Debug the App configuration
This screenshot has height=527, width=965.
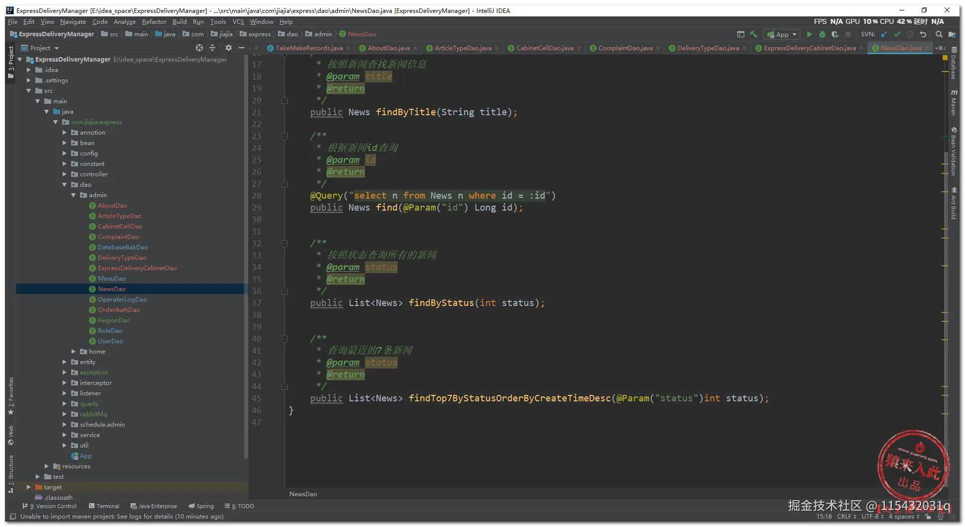point(822,34)
